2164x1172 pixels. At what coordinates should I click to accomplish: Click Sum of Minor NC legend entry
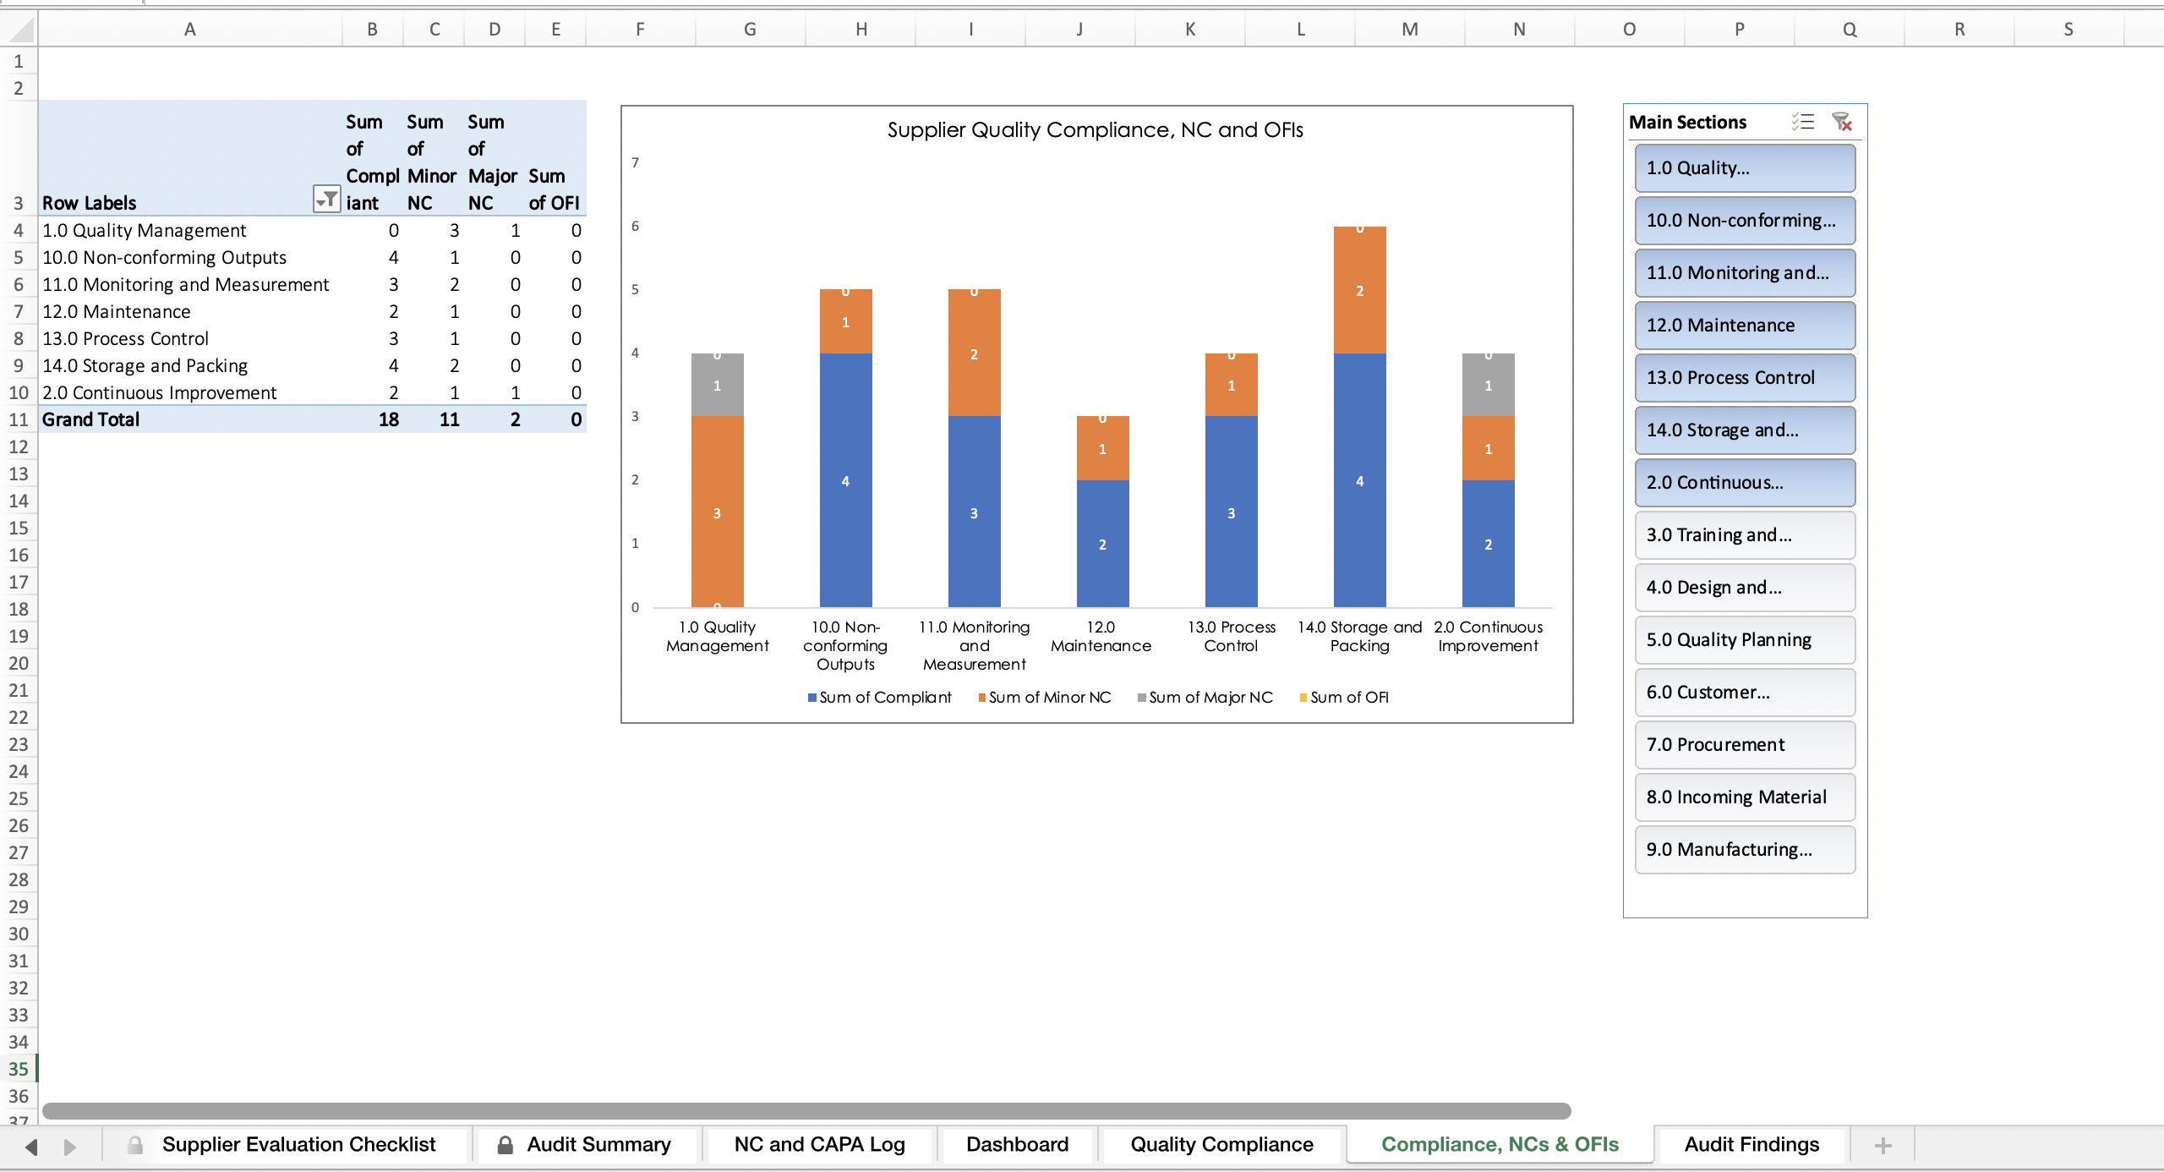tap(1045, 698)
